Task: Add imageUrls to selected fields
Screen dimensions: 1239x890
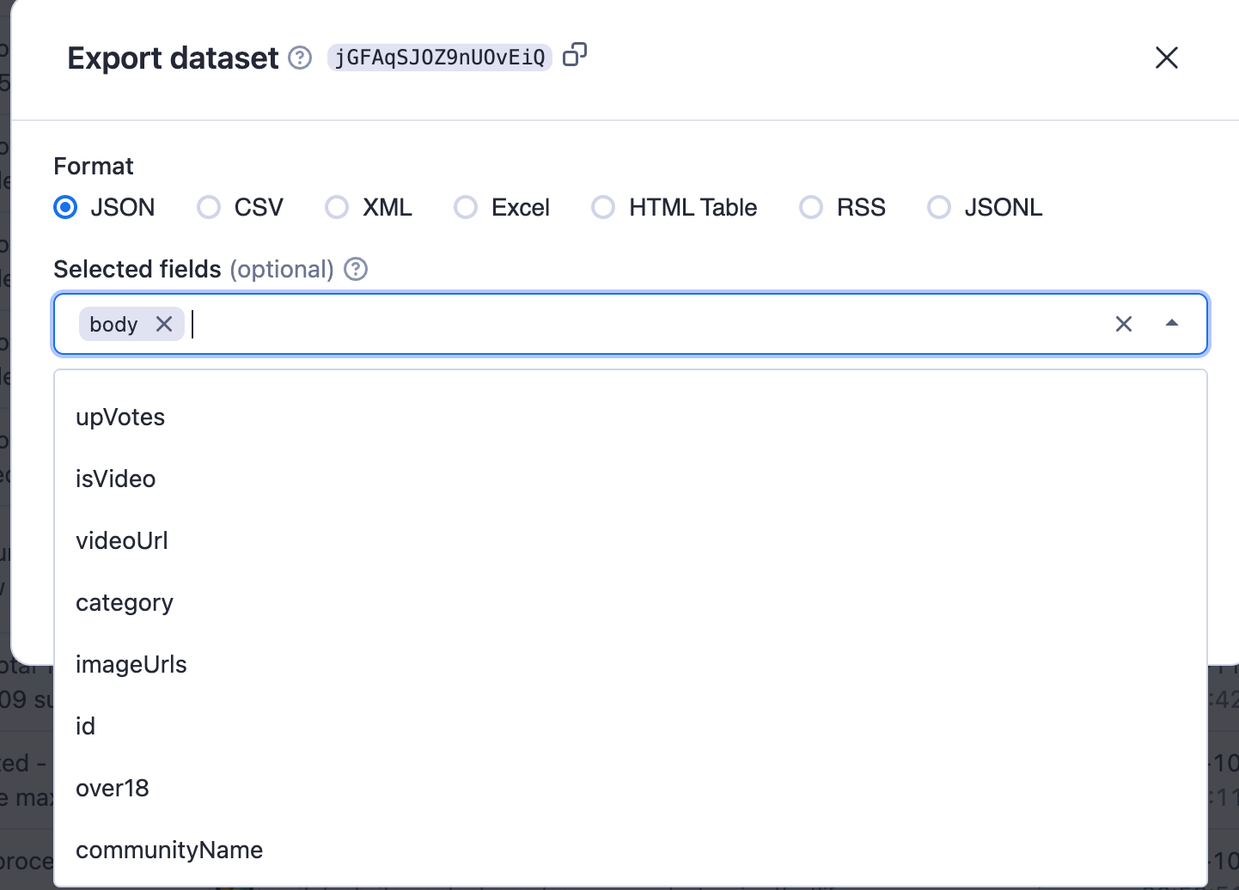Action: pyautogui.click(x=631, y=665)
